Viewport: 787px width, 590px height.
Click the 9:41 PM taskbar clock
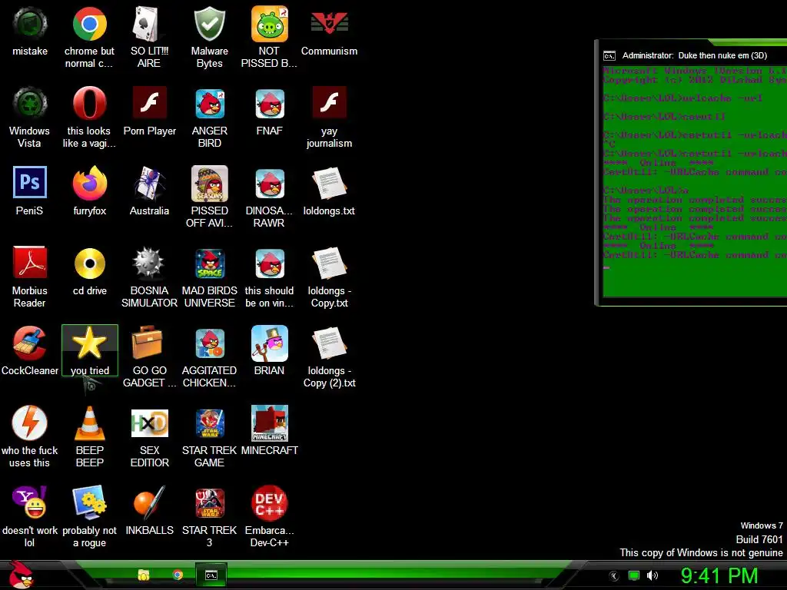pos(719,575)
